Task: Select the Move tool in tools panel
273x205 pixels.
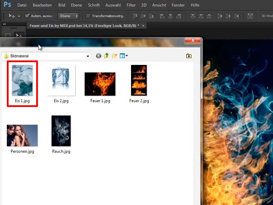Action: pos(19,35)
